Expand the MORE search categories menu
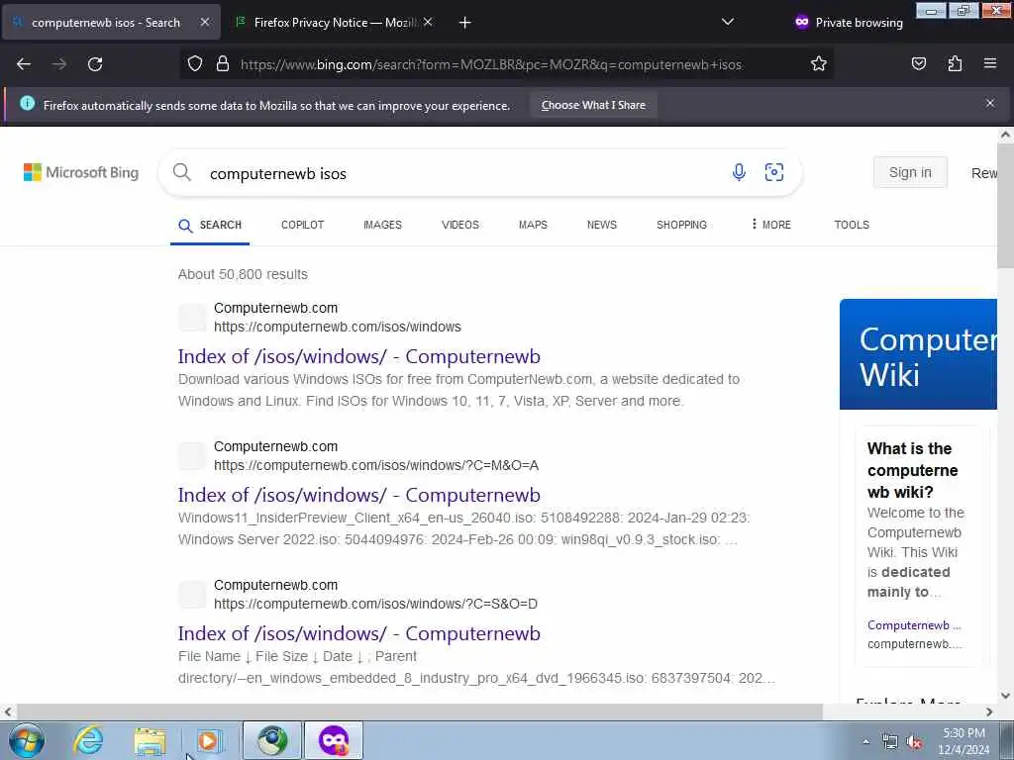 click(x=770, y=225)
